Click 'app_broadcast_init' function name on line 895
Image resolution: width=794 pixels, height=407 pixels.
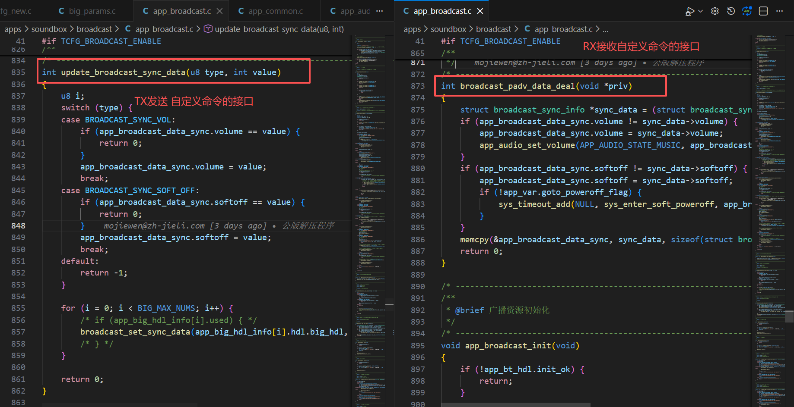(508, 346)
